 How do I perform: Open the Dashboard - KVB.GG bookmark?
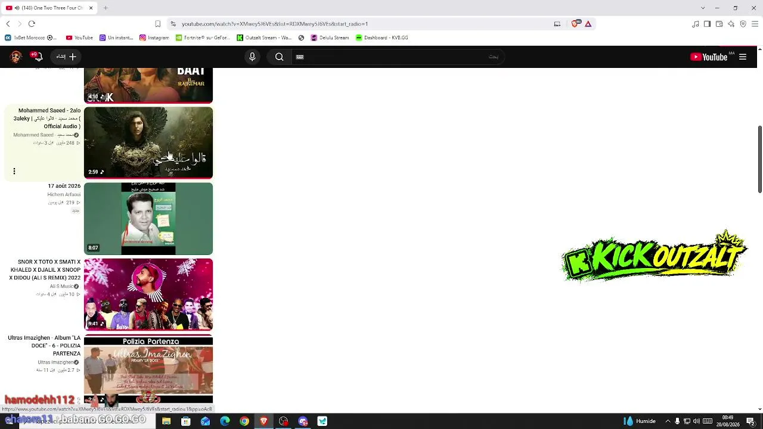pyautogui.click(x=382, y=38)
